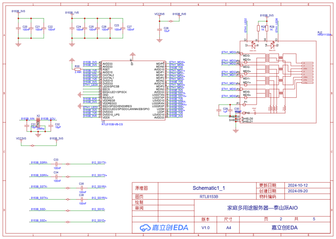
Task: Select the U2 RTL8153B-VB-CG part label
Action: click(112, 123)
